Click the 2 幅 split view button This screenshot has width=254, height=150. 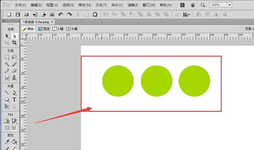pyautogui.click(x=58, y=29)
